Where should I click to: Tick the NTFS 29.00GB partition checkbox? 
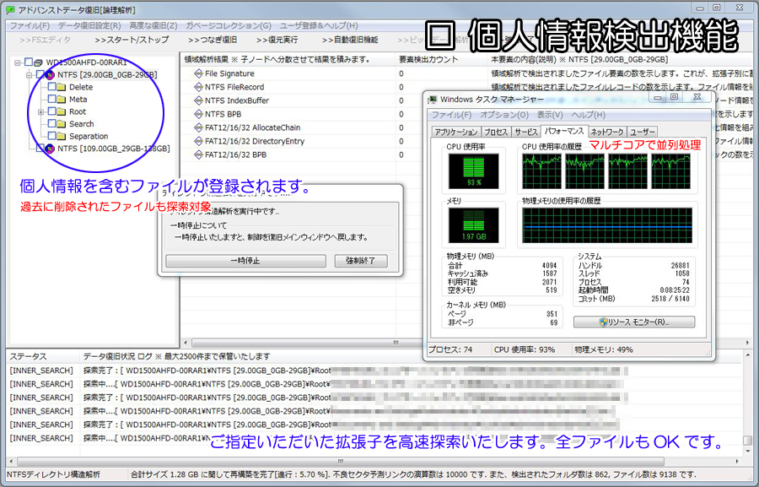tap(40, 74)
